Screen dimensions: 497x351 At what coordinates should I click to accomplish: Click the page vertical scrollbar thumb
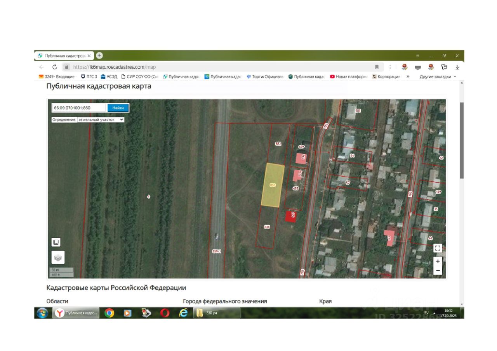click(462, 140)
